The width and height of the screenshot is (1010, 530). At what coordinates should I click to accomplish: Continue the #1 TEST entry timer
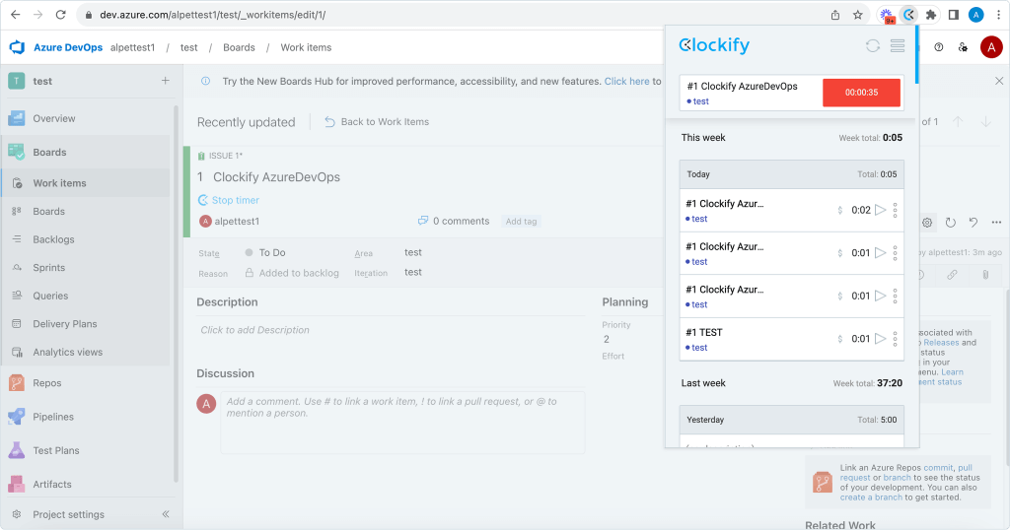click(881, 338)
